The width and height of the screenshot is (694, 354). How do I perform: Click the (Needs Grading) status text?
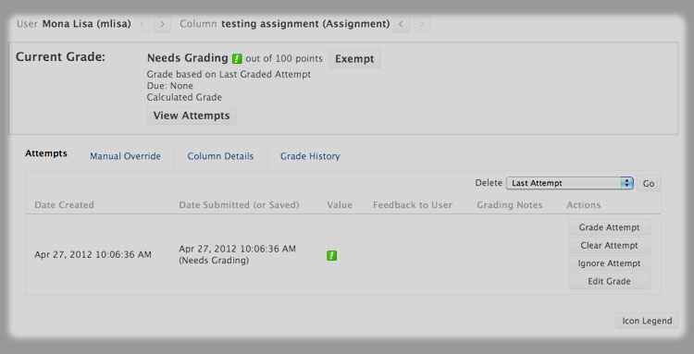[x=214, y=261]
